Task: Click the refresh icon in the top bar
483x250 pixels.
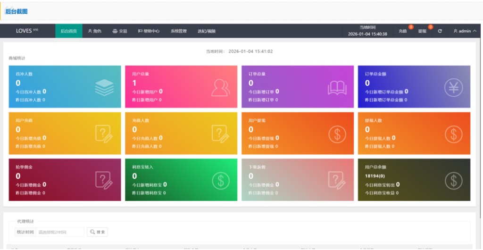Action: click(x=440, y=31)
